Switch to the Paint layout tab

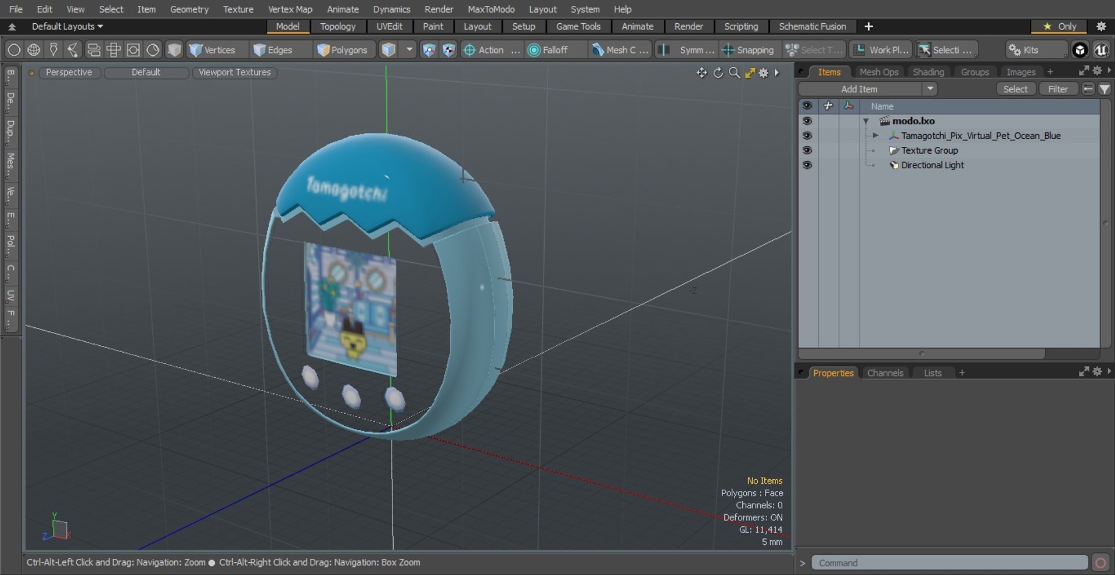click(433, 26)
